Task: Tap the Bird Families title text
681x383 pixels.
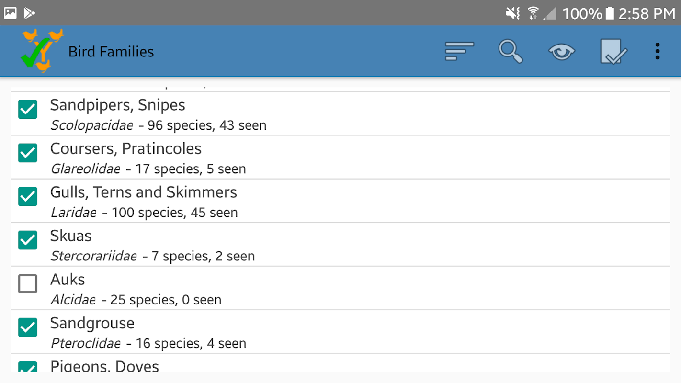Action: click(111, 52)
